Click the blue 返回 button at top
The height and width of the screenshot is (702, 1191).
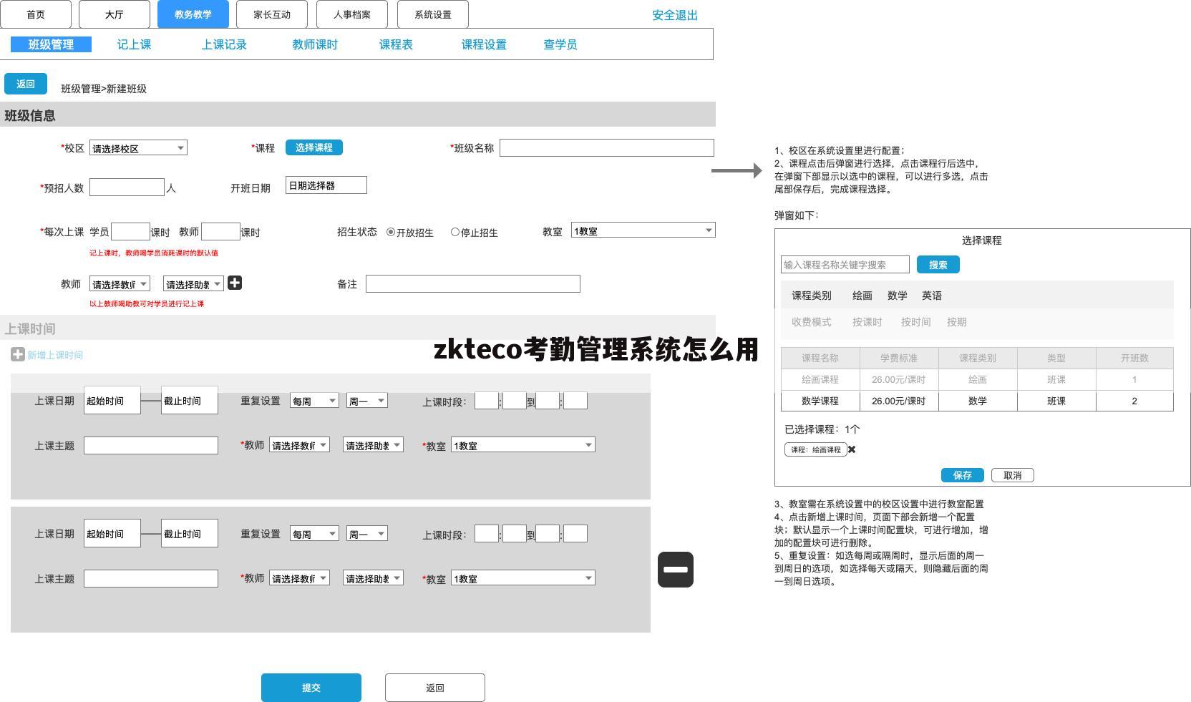pos(26,84)
